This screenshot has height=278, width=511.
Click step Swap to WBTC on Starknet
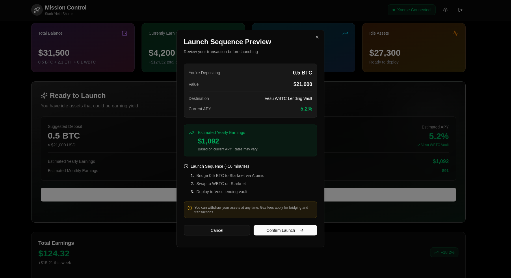(x=221, y=184)
